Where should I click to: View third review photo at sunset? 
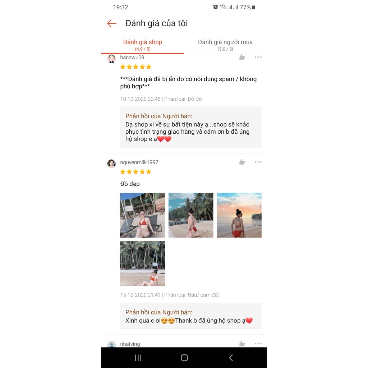(239, 215)
